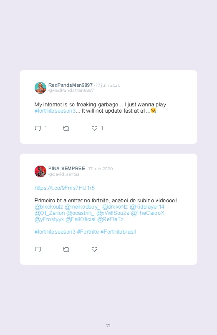
Task: Open the @xWillSouza mention
Action: 113,213
